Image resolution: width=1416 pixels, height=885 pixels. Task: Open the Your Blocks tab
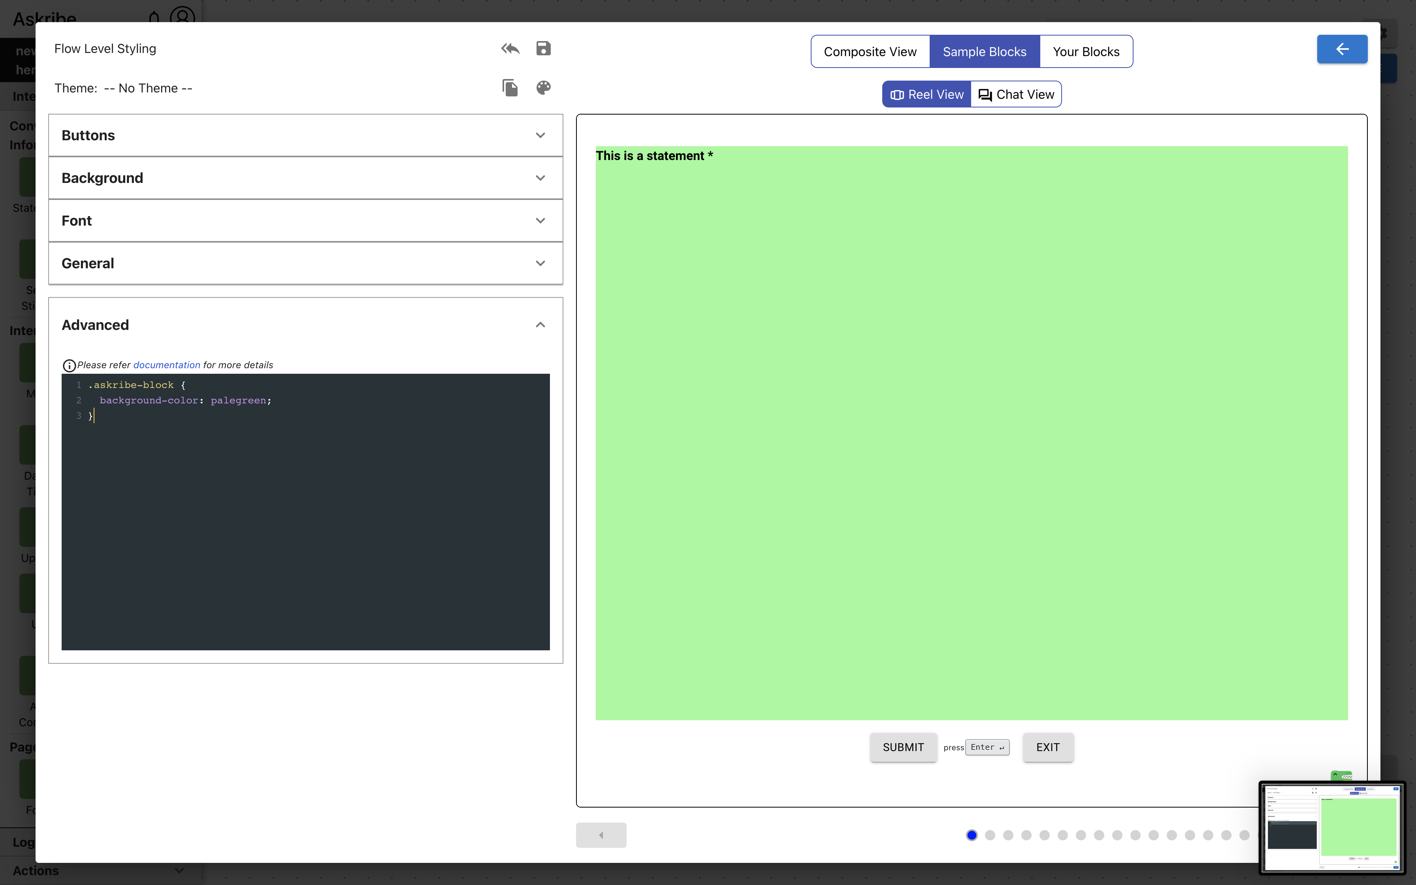pyautogui.click(x=1086, y=51)
